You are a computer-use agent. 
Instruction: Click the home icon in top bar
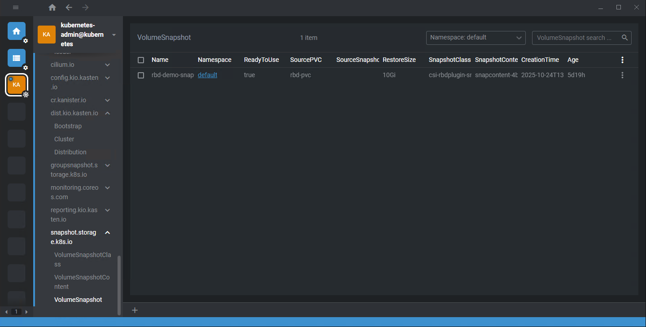pos(52,8)
